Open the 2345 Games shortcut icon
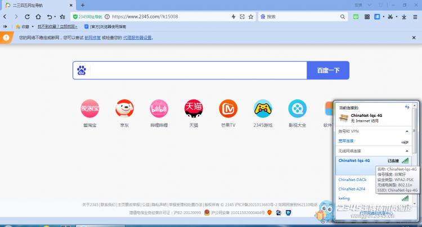Screen dimensions: 422x227 (263, 108)
